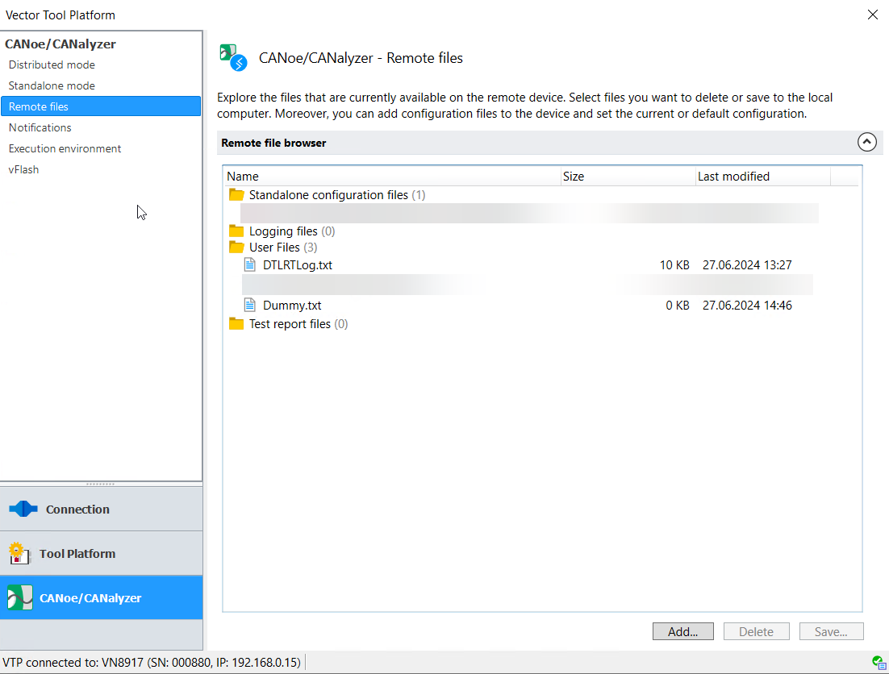Click the Remote files header icon
Viewport: 889px width, 674px height.
click(234, 58)
